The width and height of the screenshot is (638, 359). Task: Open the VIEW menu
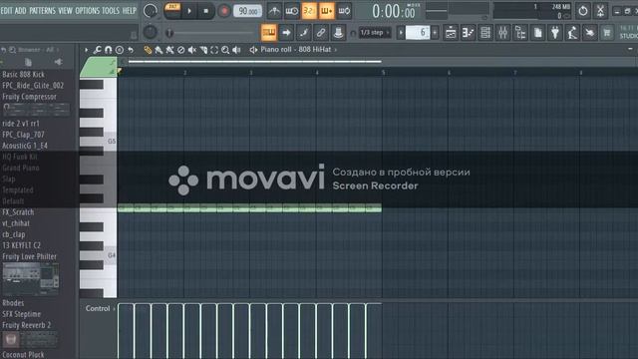[x=65, y=11]
